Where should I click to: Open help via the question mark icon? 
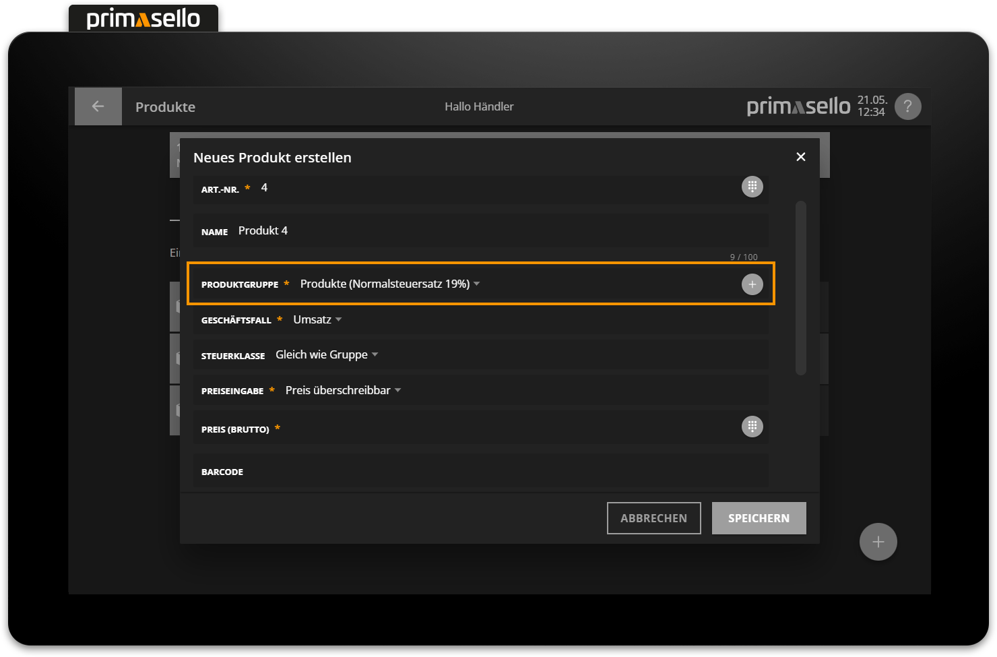(x=907, y=106)
